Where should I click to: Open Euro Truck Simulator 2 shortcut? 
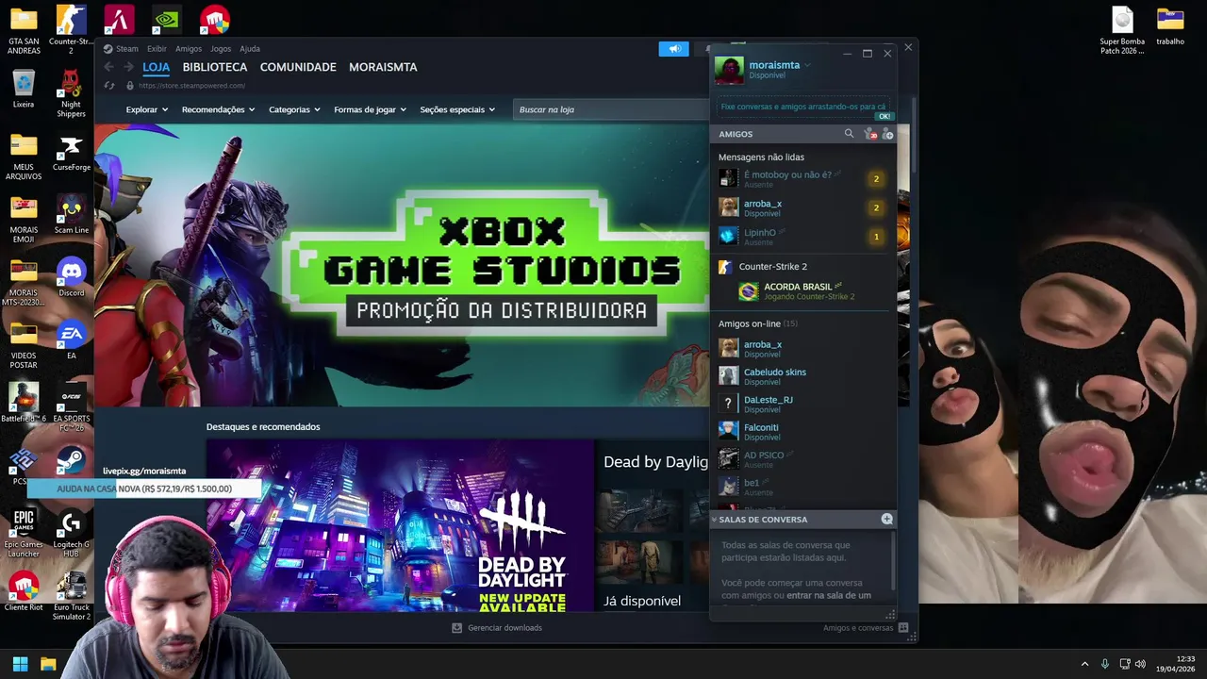point(71,595)
